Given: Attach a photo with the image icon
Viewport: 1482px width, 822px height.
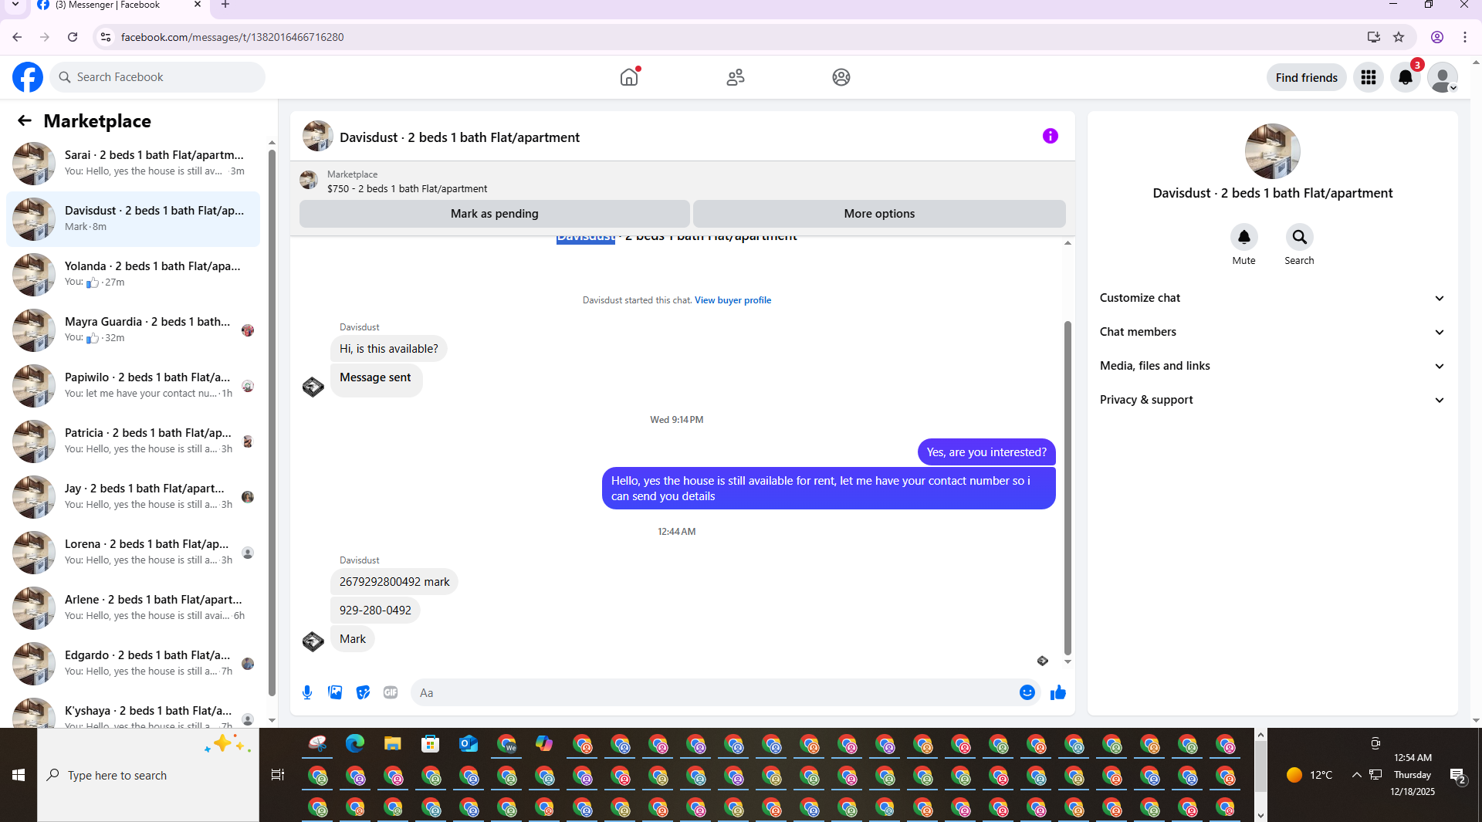Looking at the screenshot, I should 335,692.
